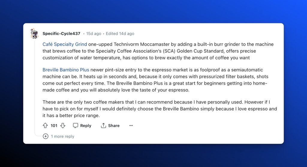Click the 101 vote count
Viewport: 307px width, 167px height.
tap(54, 126)
